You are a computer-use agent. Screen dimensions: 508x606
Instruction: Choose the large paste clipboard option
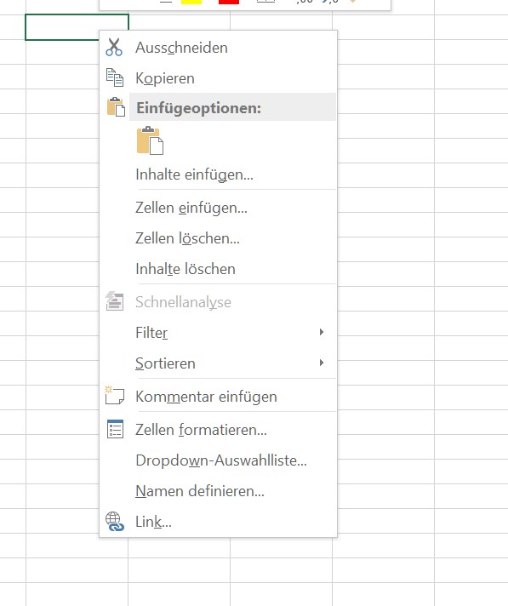pos(150,140)
